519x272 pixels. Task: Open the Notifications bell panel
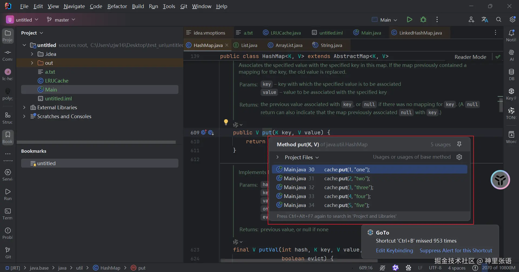coord(511,35)
